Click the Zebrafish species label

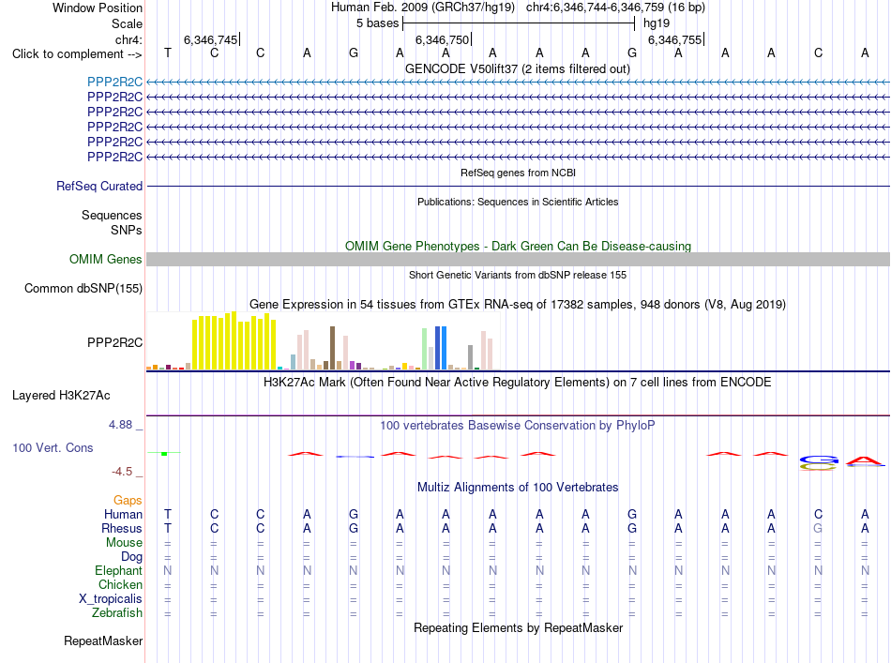pos(117,612)
